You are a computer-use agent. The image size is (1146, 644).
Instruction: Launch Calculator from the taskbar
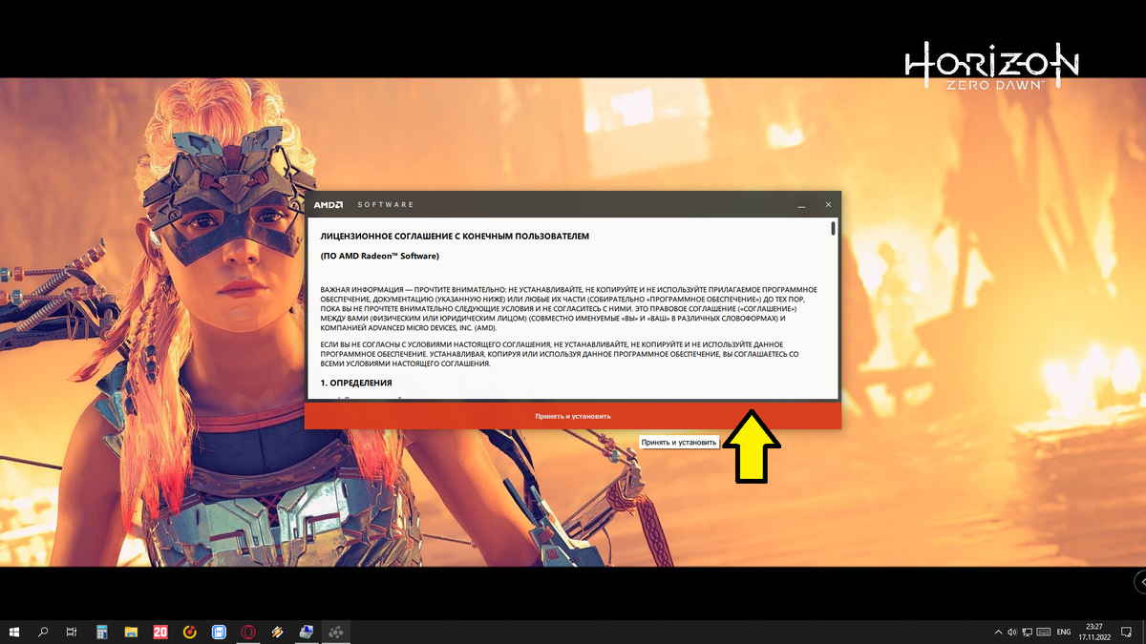click(x=101, y=632)
